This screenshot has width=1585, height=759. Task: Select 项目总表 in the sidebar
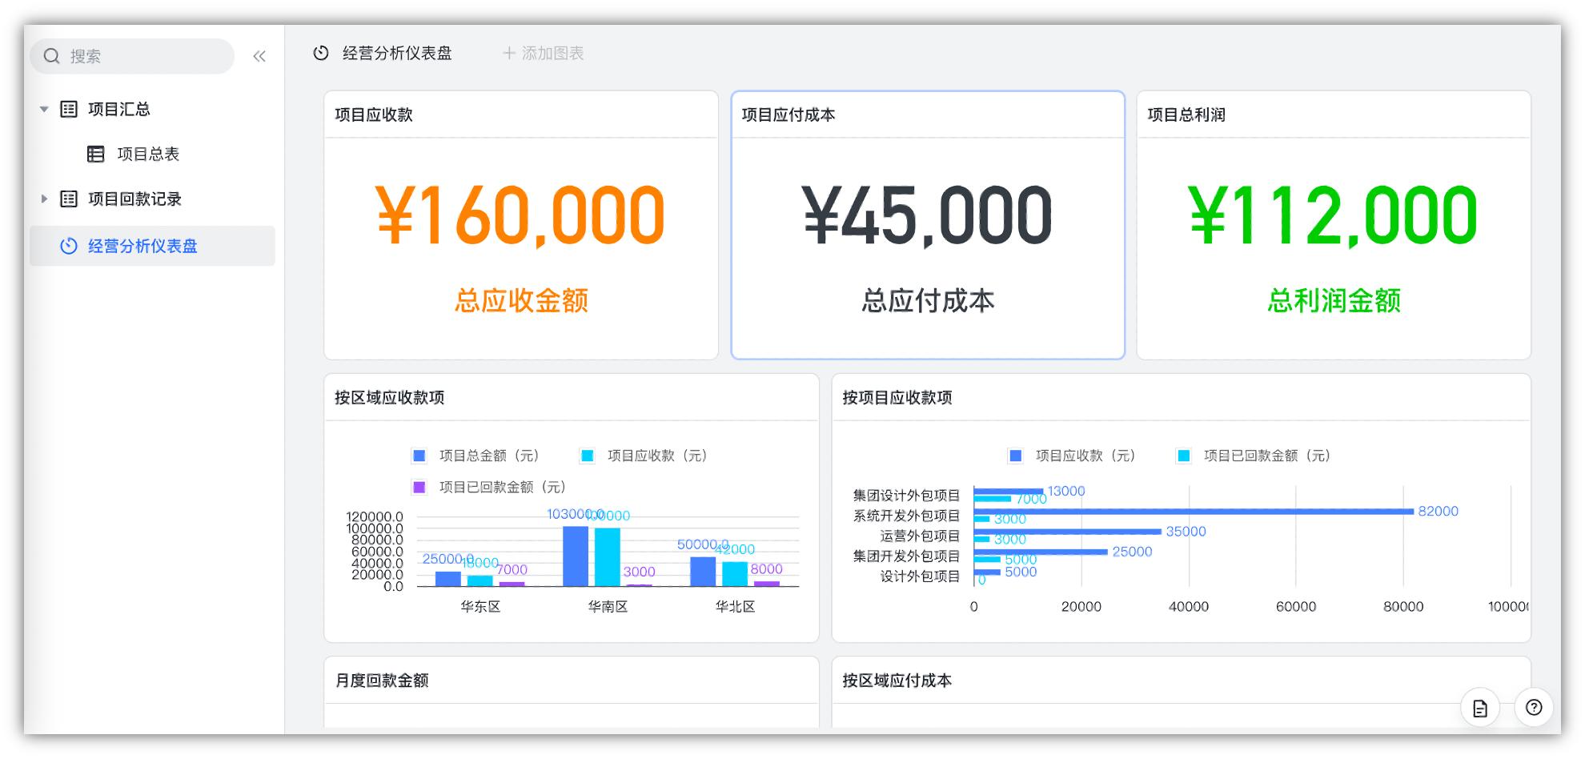click(149, 154)
